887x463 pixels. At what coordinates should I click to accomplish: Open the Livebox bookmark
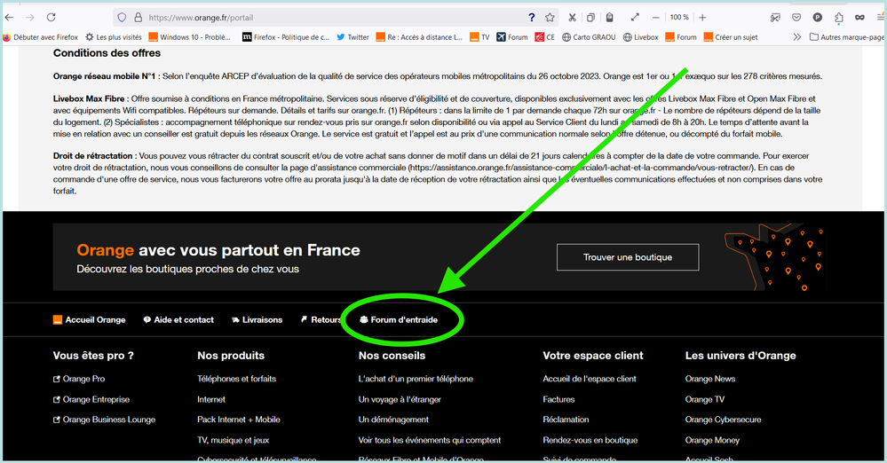pos(641,37)
